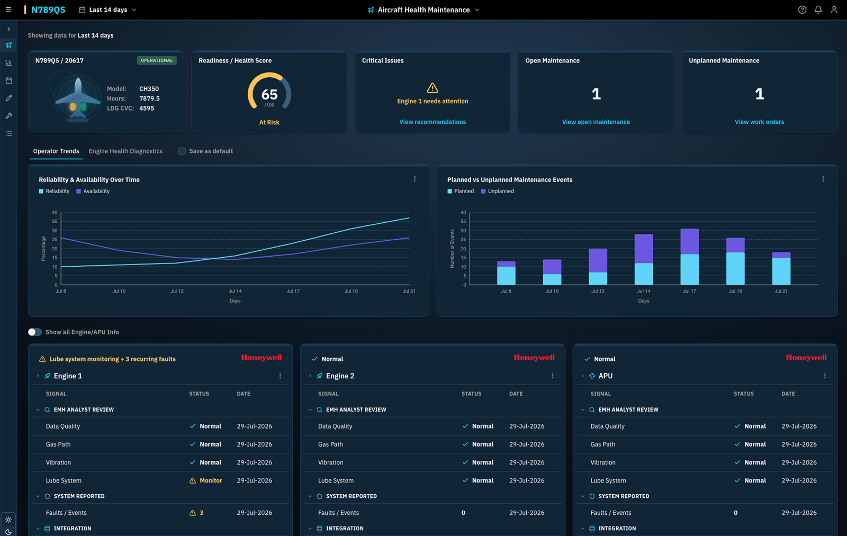Select the Jul 14 bar in maintenance chart

click(x=644, y=259)
